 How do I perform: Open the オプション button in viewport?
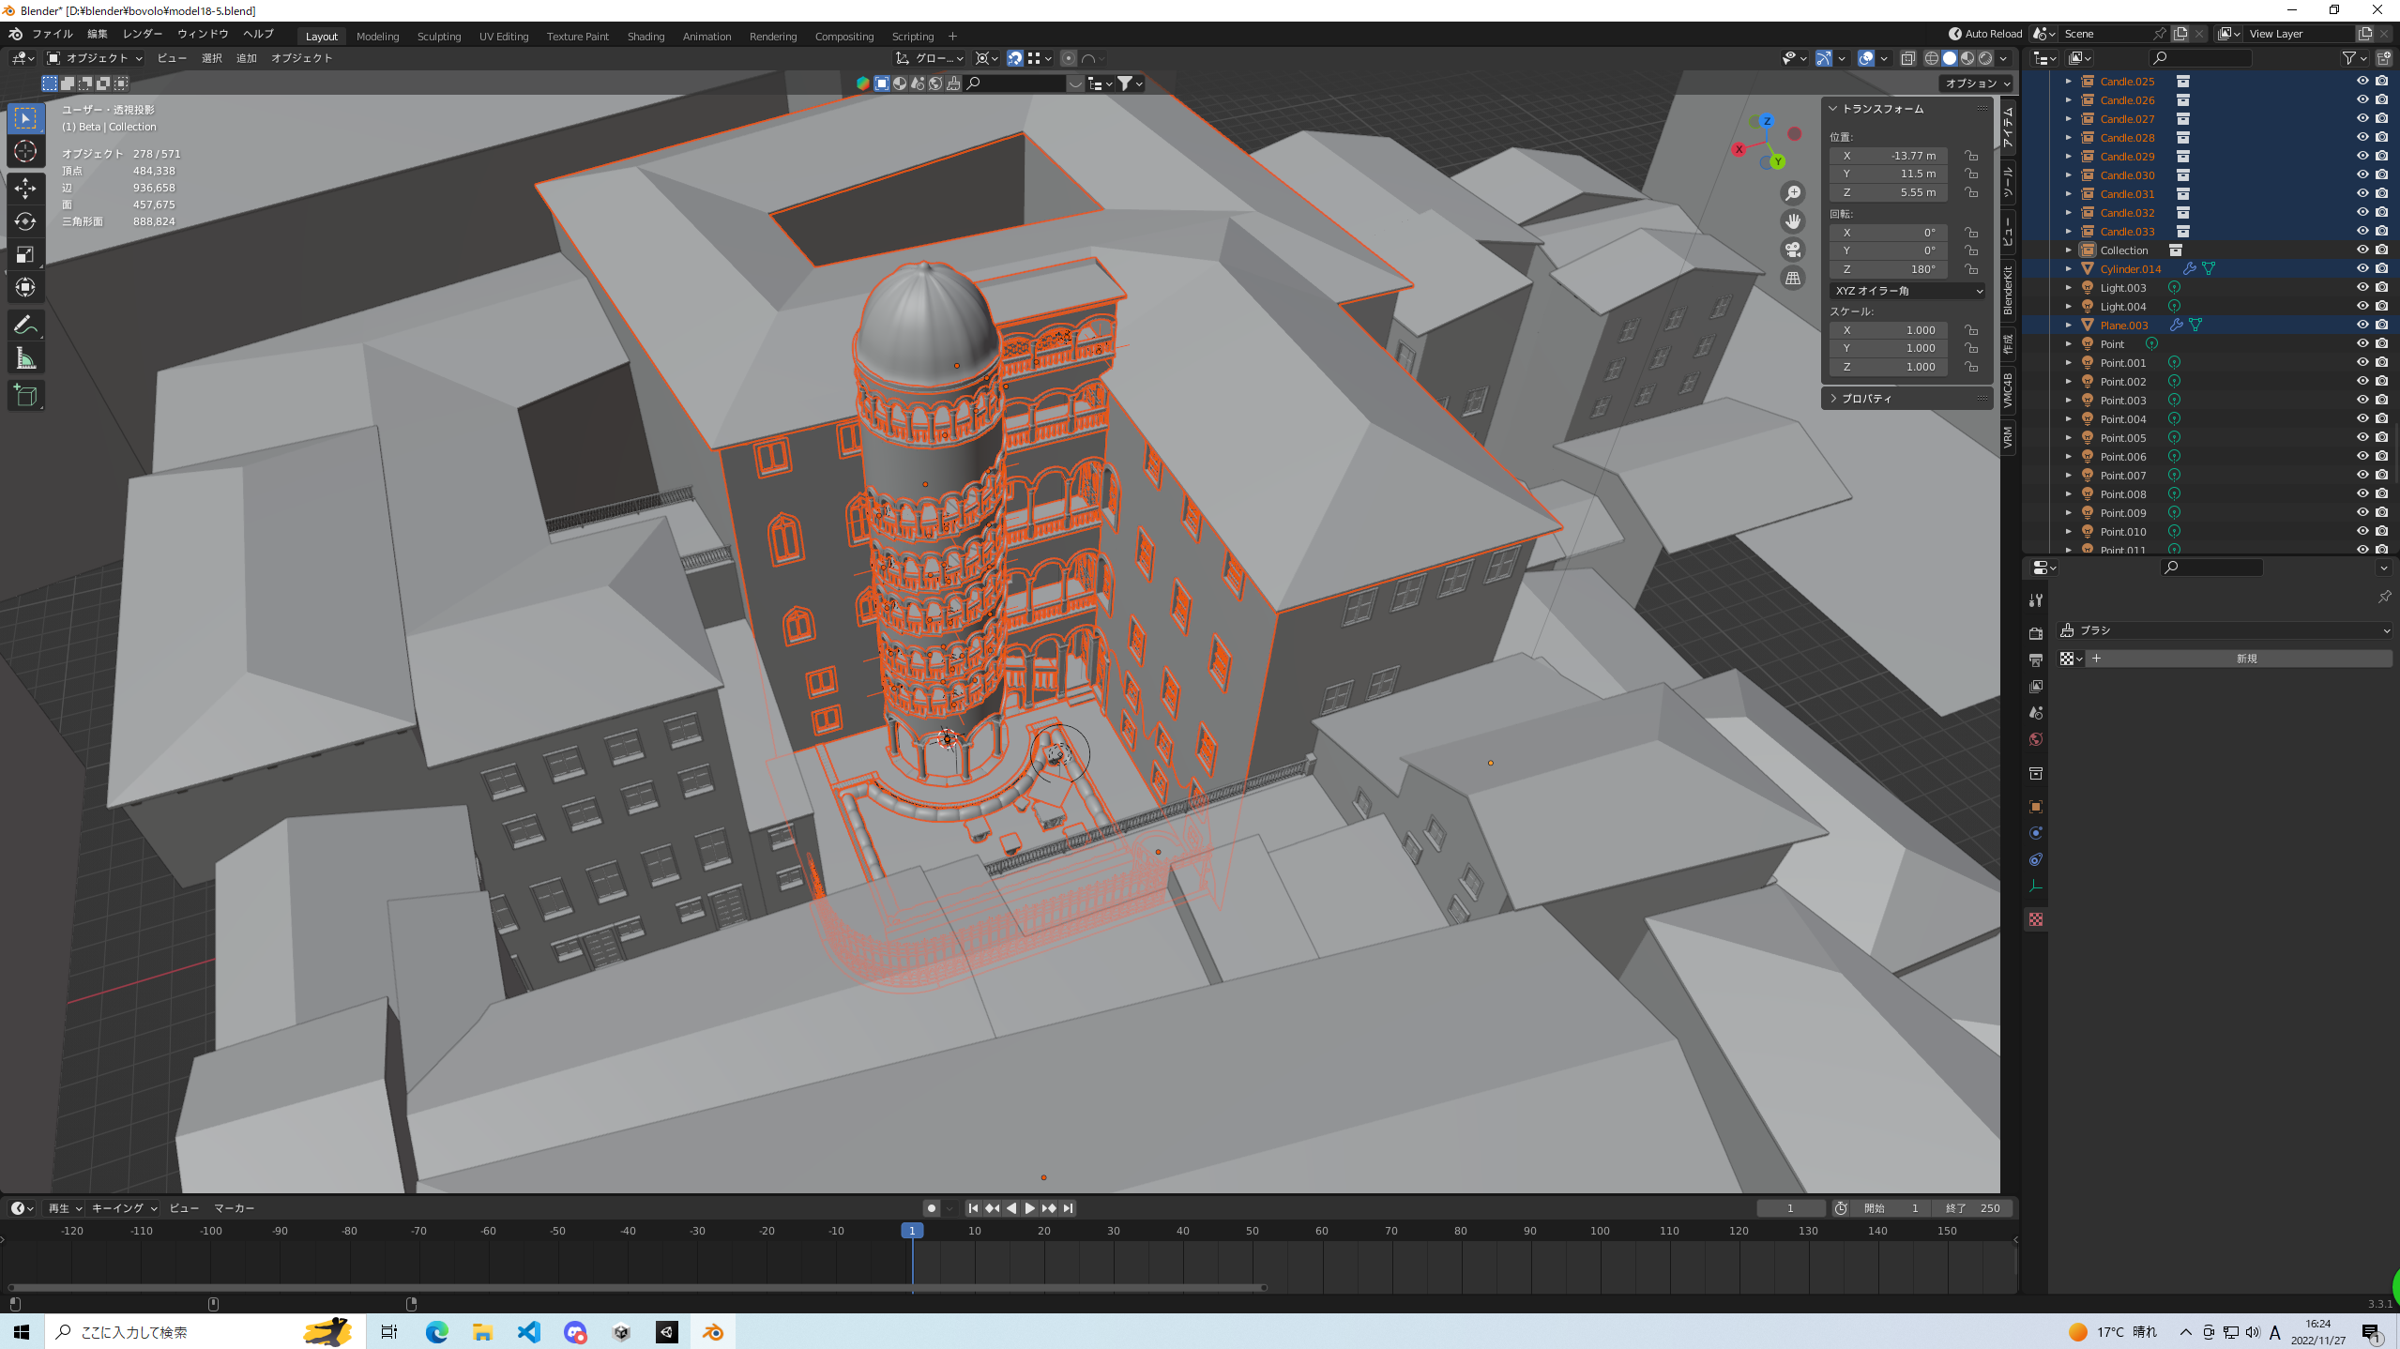[1977, 83]
